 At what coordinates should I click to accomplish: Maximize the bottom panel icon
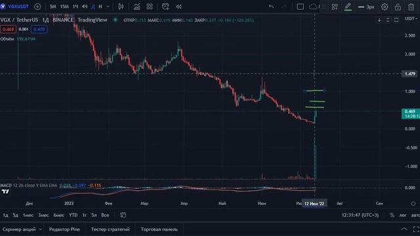[x=415, y=229]
